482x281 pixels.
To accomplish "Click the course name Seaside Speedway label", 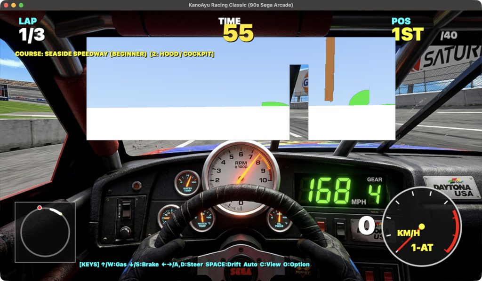I will point(81,54).
